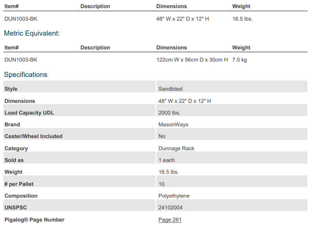Click the # per Pallet value 10
This screenshot has height=226, width=309.
tap(161, 184)
